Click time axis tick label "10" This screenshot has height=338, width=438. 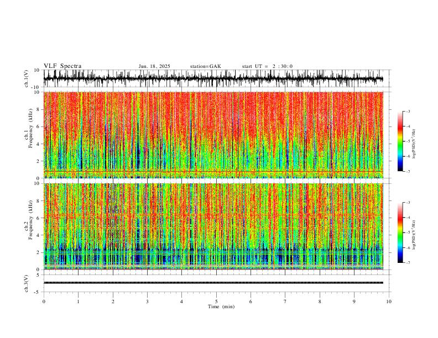(x=389, y=302)
